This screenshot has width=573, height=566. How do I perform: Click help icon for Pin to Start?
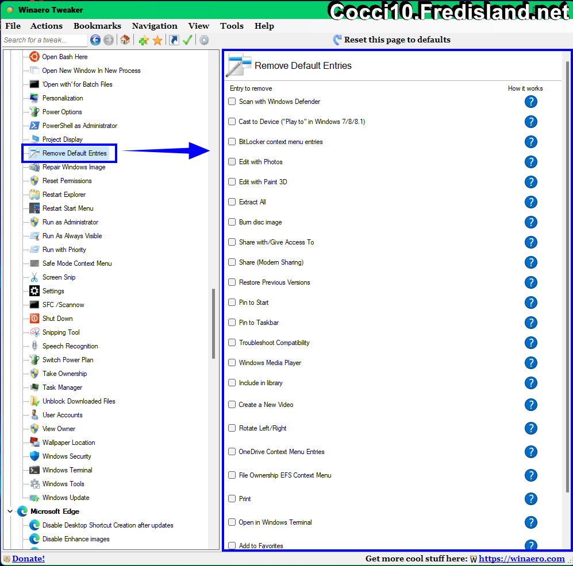530,302
